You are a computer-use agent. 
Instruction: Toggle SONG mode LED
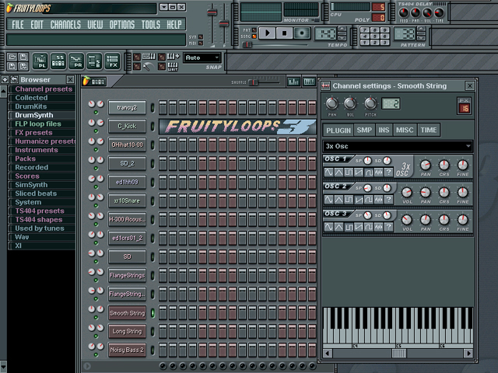[x=254, y=37]
